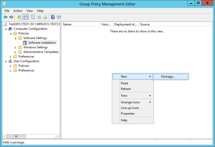This screenshot has height=147, width=215.
Task: Expand Preferences under Computer Configuration
Action: click(11, 57)
